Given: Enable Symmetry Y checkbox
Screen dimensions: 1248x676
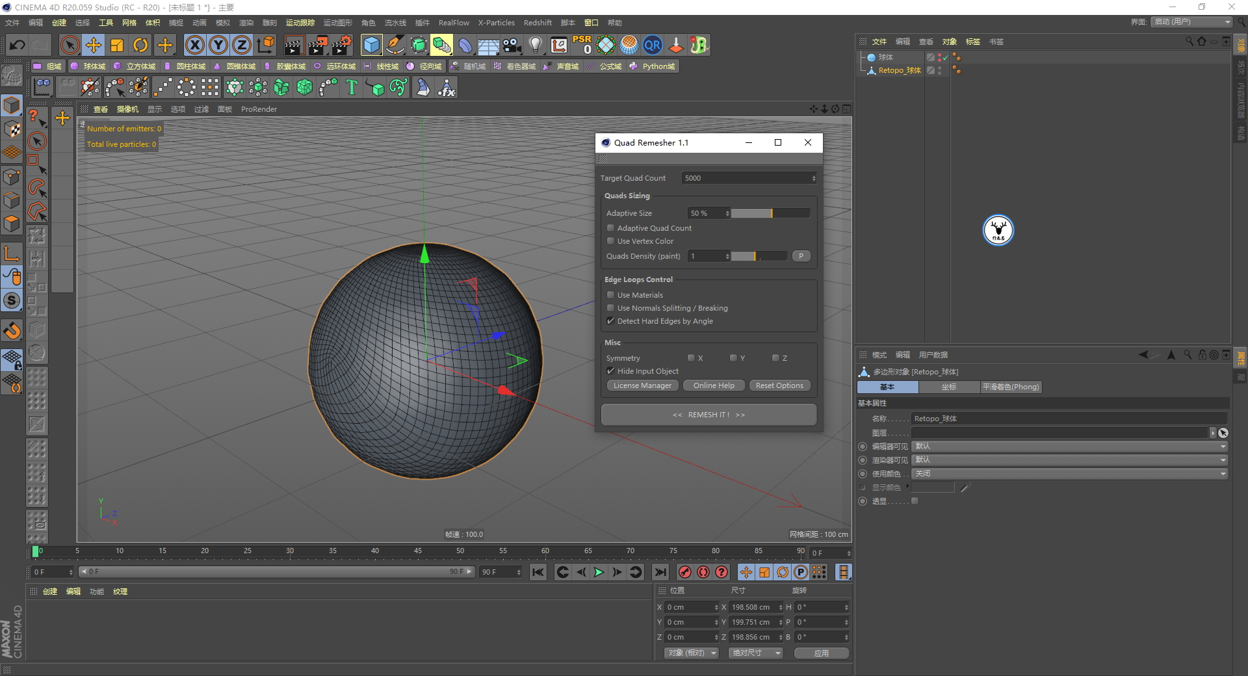Looking at the screenshot, I should (733, 358).
